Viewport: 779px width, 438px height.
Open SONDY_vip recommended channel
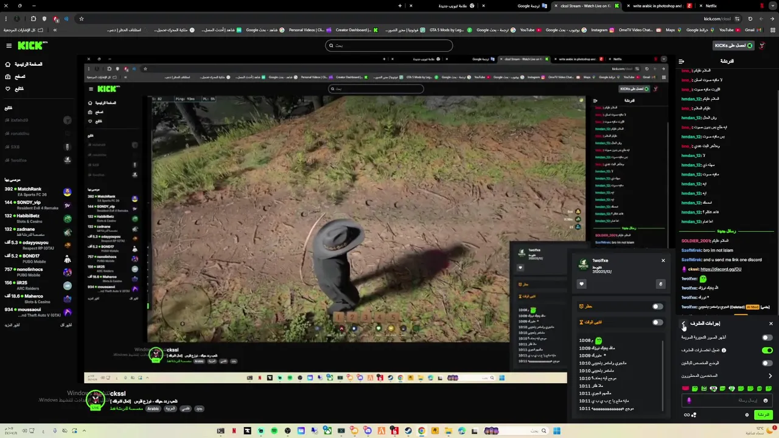(38, 205)
